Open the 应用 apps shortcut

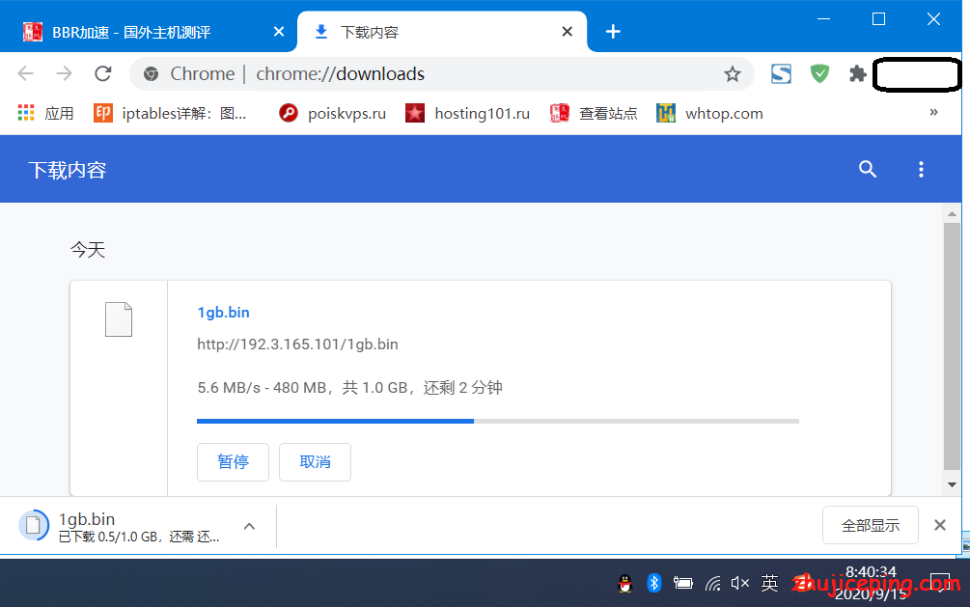click(45, 113)
